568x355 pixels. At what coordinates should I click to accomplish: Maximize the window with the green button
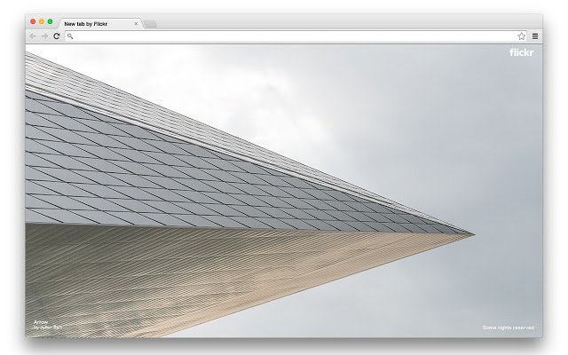(50, 21)
